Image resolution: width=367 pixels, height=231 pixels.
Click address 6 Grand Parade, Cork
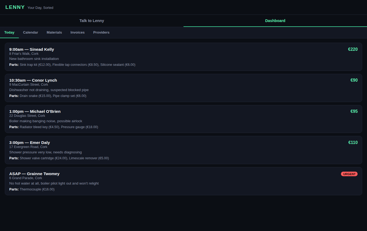coord(26,178)
